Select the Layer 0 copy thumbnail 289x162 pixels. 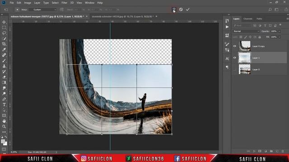(245, 46)
